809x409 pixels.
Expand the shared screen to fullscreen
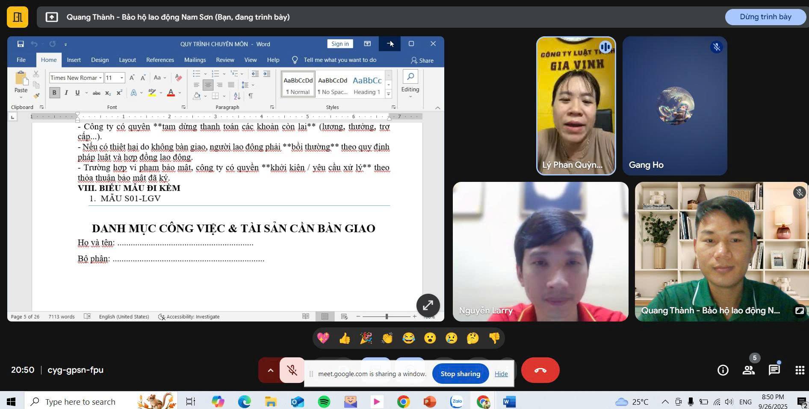(428, 305)
